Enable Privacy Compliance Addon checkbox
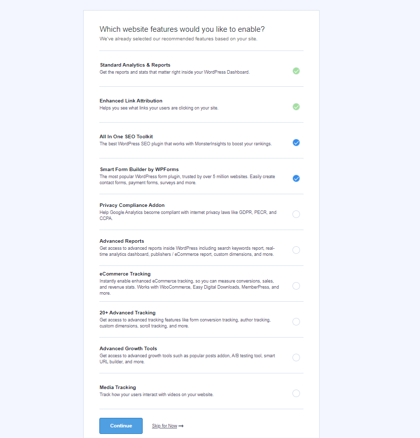420x438 pixels. [x=296, y=214]
